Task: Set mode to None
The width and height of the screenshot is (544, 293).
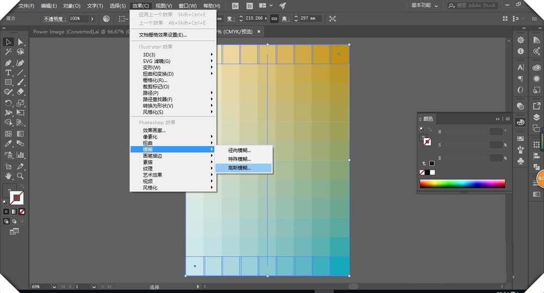Action: coord(22,211)
